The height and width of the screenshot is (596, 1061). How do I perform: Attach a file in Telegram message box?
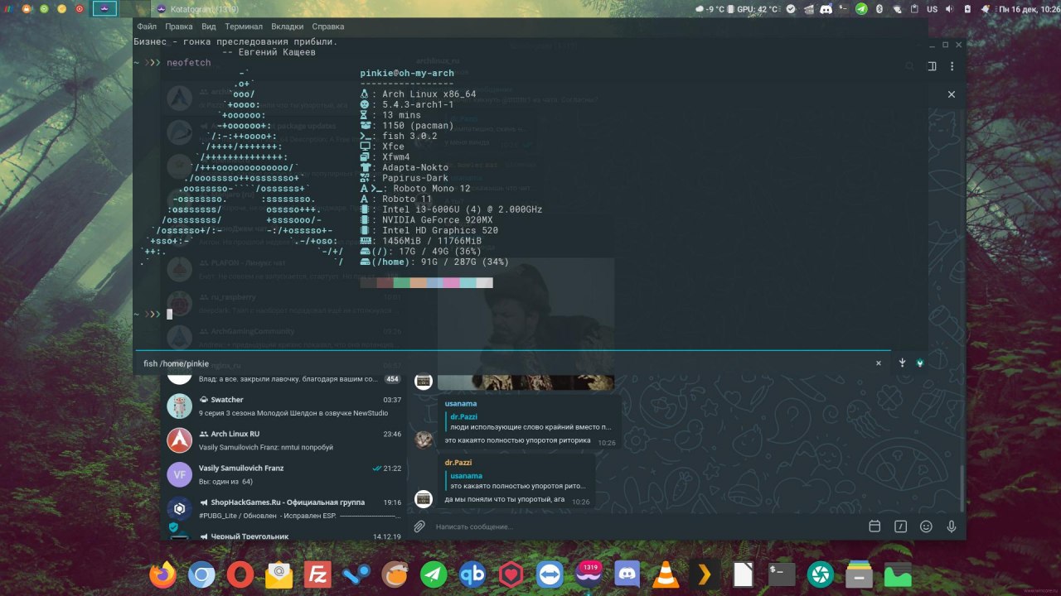coord(419,526)
